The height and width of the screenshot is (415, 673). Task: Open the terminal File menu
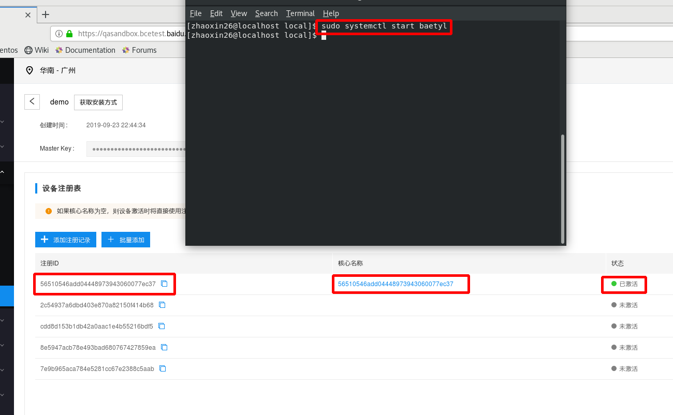point(196,13)
